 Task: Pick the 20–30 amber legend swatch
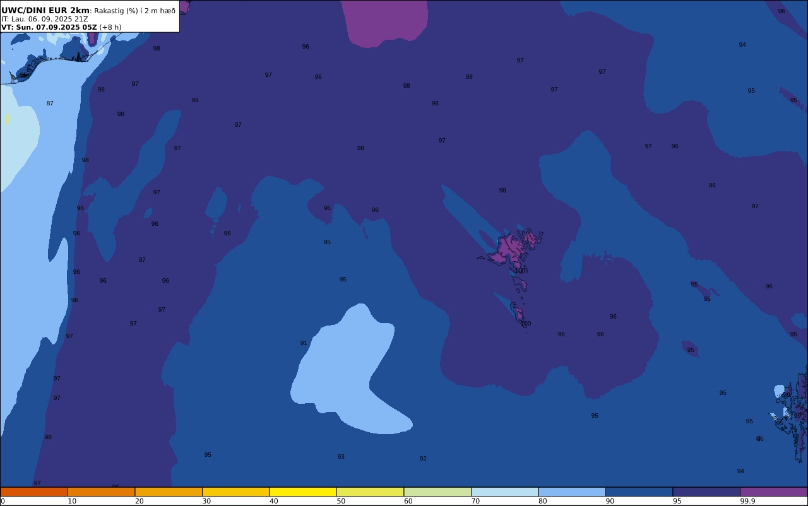pyautogui.click(x=169, y=491)
